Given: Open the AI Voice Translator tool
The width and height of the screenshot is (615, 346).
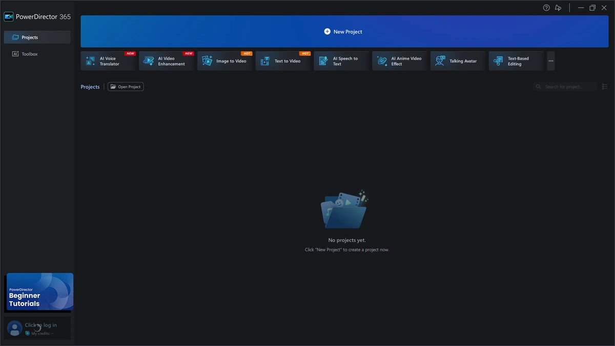Looking at the screenshot, I should (108, 61).
